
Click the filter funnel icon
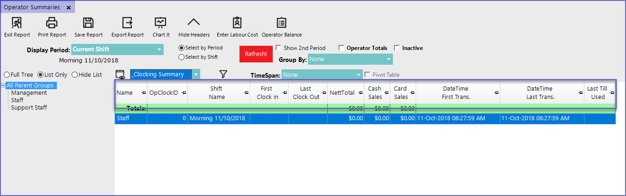click(223, 74)
